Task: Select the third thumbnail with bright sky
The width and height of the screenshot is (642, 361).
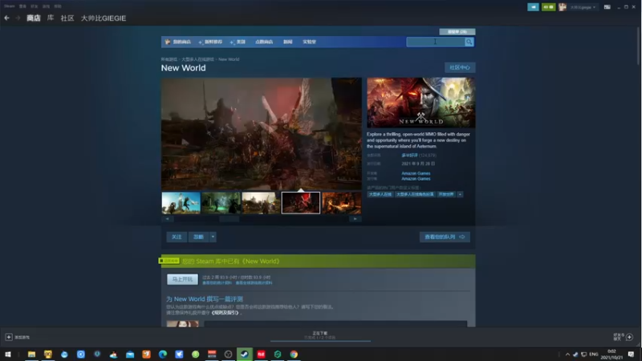Action: tap(261, 203)
